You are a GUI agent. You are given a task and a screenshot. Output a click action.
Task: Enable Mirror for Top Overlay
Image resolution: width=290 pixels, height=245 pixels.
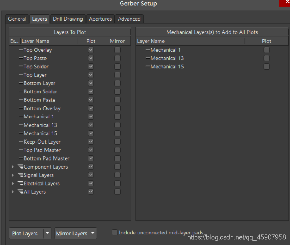pos(117,50)
